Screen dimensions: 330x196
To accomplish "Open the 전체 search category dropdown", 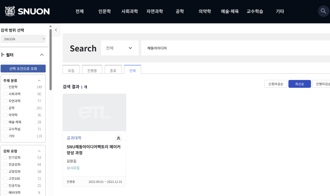I will [120, 48].
